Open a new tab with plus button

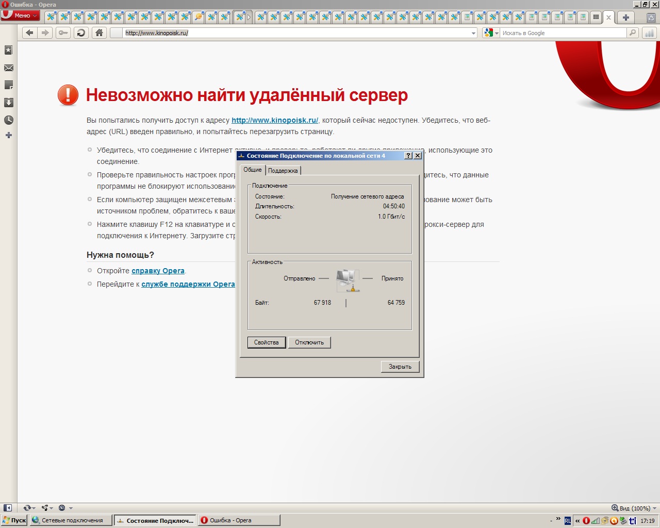[x=625, y=18]
